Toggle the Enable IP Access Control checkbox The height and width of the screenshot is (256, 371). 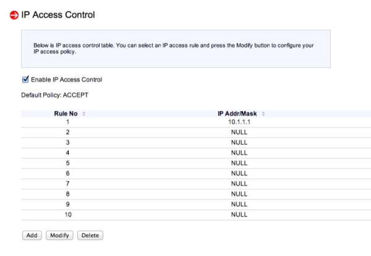coord(25,80)
